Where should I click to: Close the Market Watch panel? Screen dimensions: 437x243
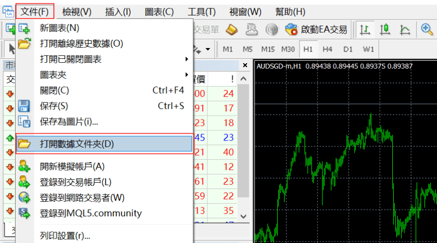click(245, 65)
